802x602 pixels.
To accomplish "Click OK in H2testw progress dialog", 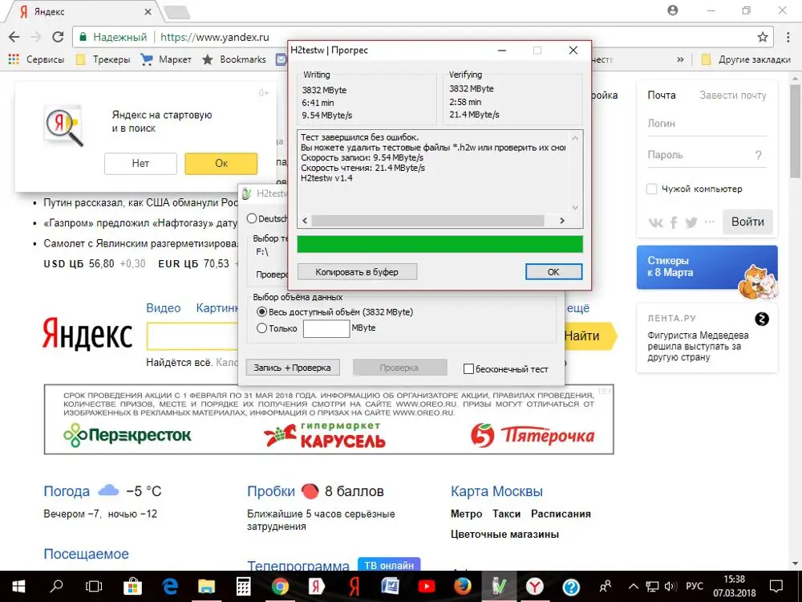I will (553, 272).
